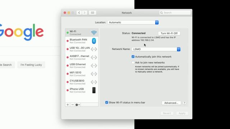Viewport: 230px width, 129px height.
Task: Click the ethernet arrows icon beside AX8817...thernet
Action: pyautogui.click(x=94, y=57)
